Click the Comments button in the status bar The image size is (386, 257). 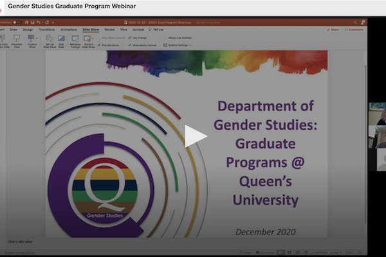tap(265, 253)
